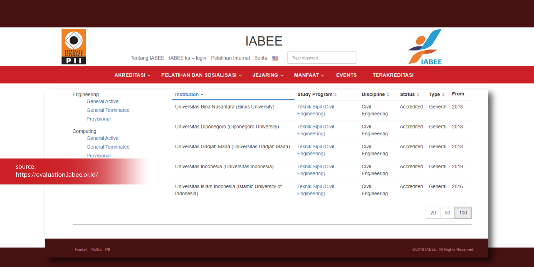Click the 2019 year for Universitas Indonesia
The image size is (534, 267).
pos(457,167)
